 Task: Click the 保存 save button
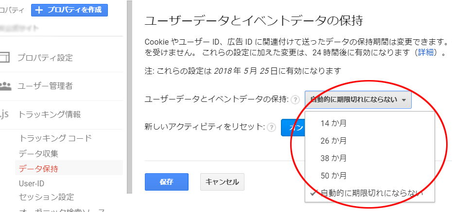[167, 182]
